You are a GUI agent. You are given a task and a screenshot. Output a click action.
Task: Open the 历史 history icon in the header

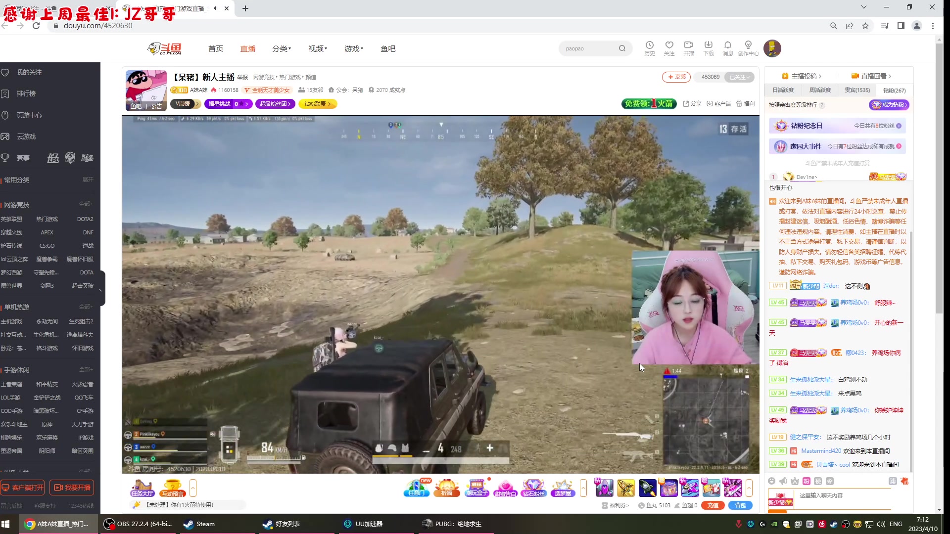pos(649,48)
